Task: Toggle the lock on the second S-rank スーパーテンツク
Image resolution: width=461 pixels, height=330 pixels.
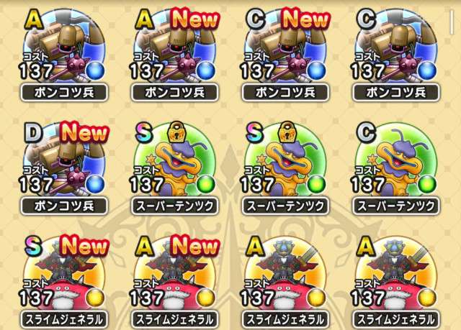Action: coord(287,132)
